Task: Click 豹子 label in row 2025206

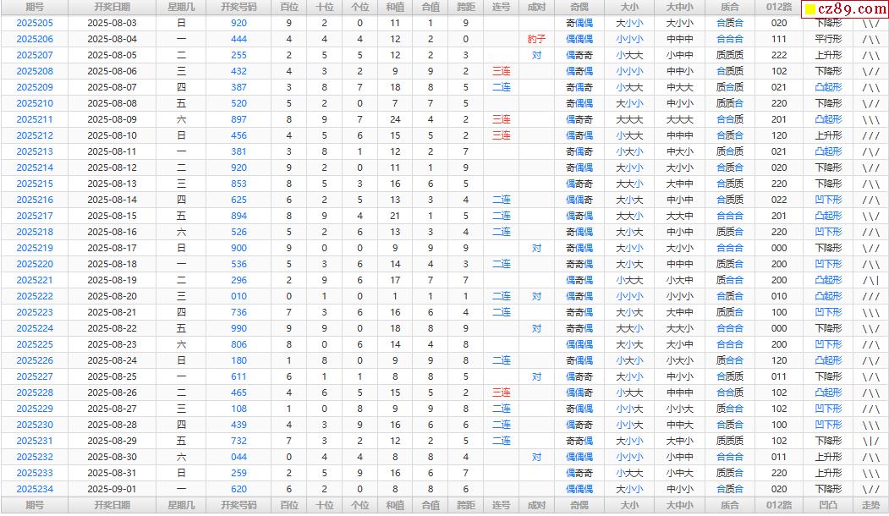Action: (x=536, y=39)
